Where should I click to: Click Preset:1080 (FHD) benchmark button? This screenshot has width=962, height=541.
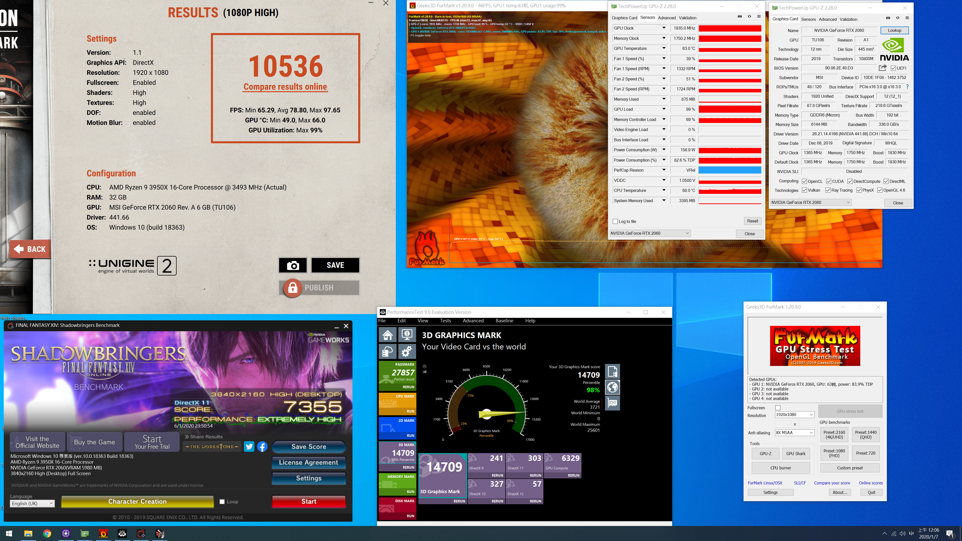[834, 453]
